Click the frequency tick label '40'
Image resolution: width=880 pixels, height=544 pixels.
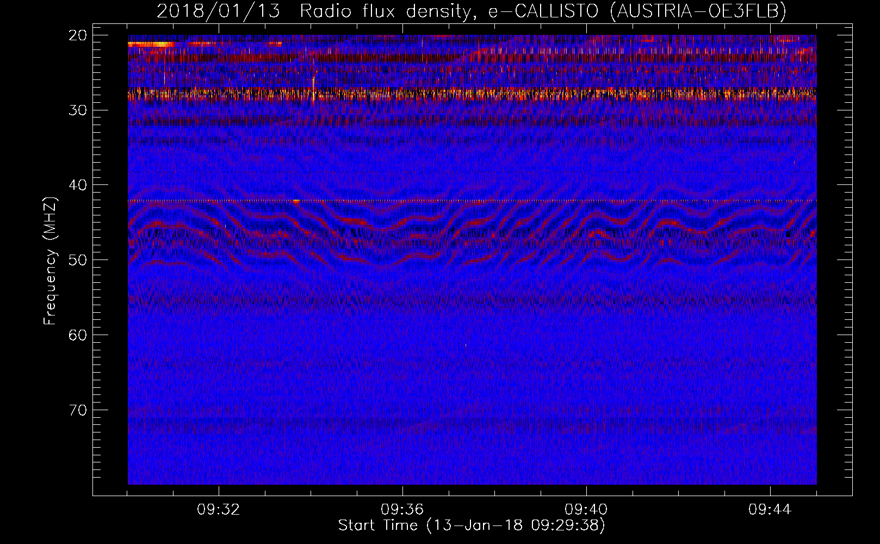tap(78, 185)
